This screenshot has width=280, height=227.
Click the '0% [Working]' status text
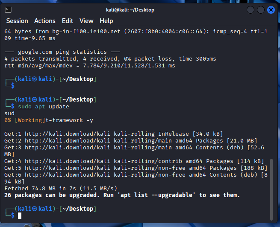pyautogui.click(x=25, y=120)
